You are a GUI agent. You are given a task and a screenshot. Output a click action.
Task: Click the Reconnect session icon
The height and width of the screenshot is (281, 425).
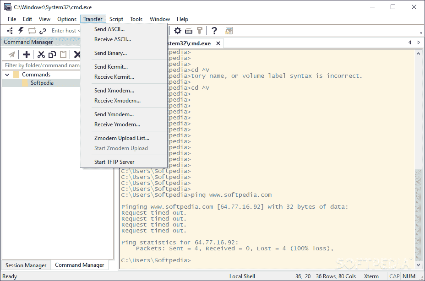(x=31, y=30)
